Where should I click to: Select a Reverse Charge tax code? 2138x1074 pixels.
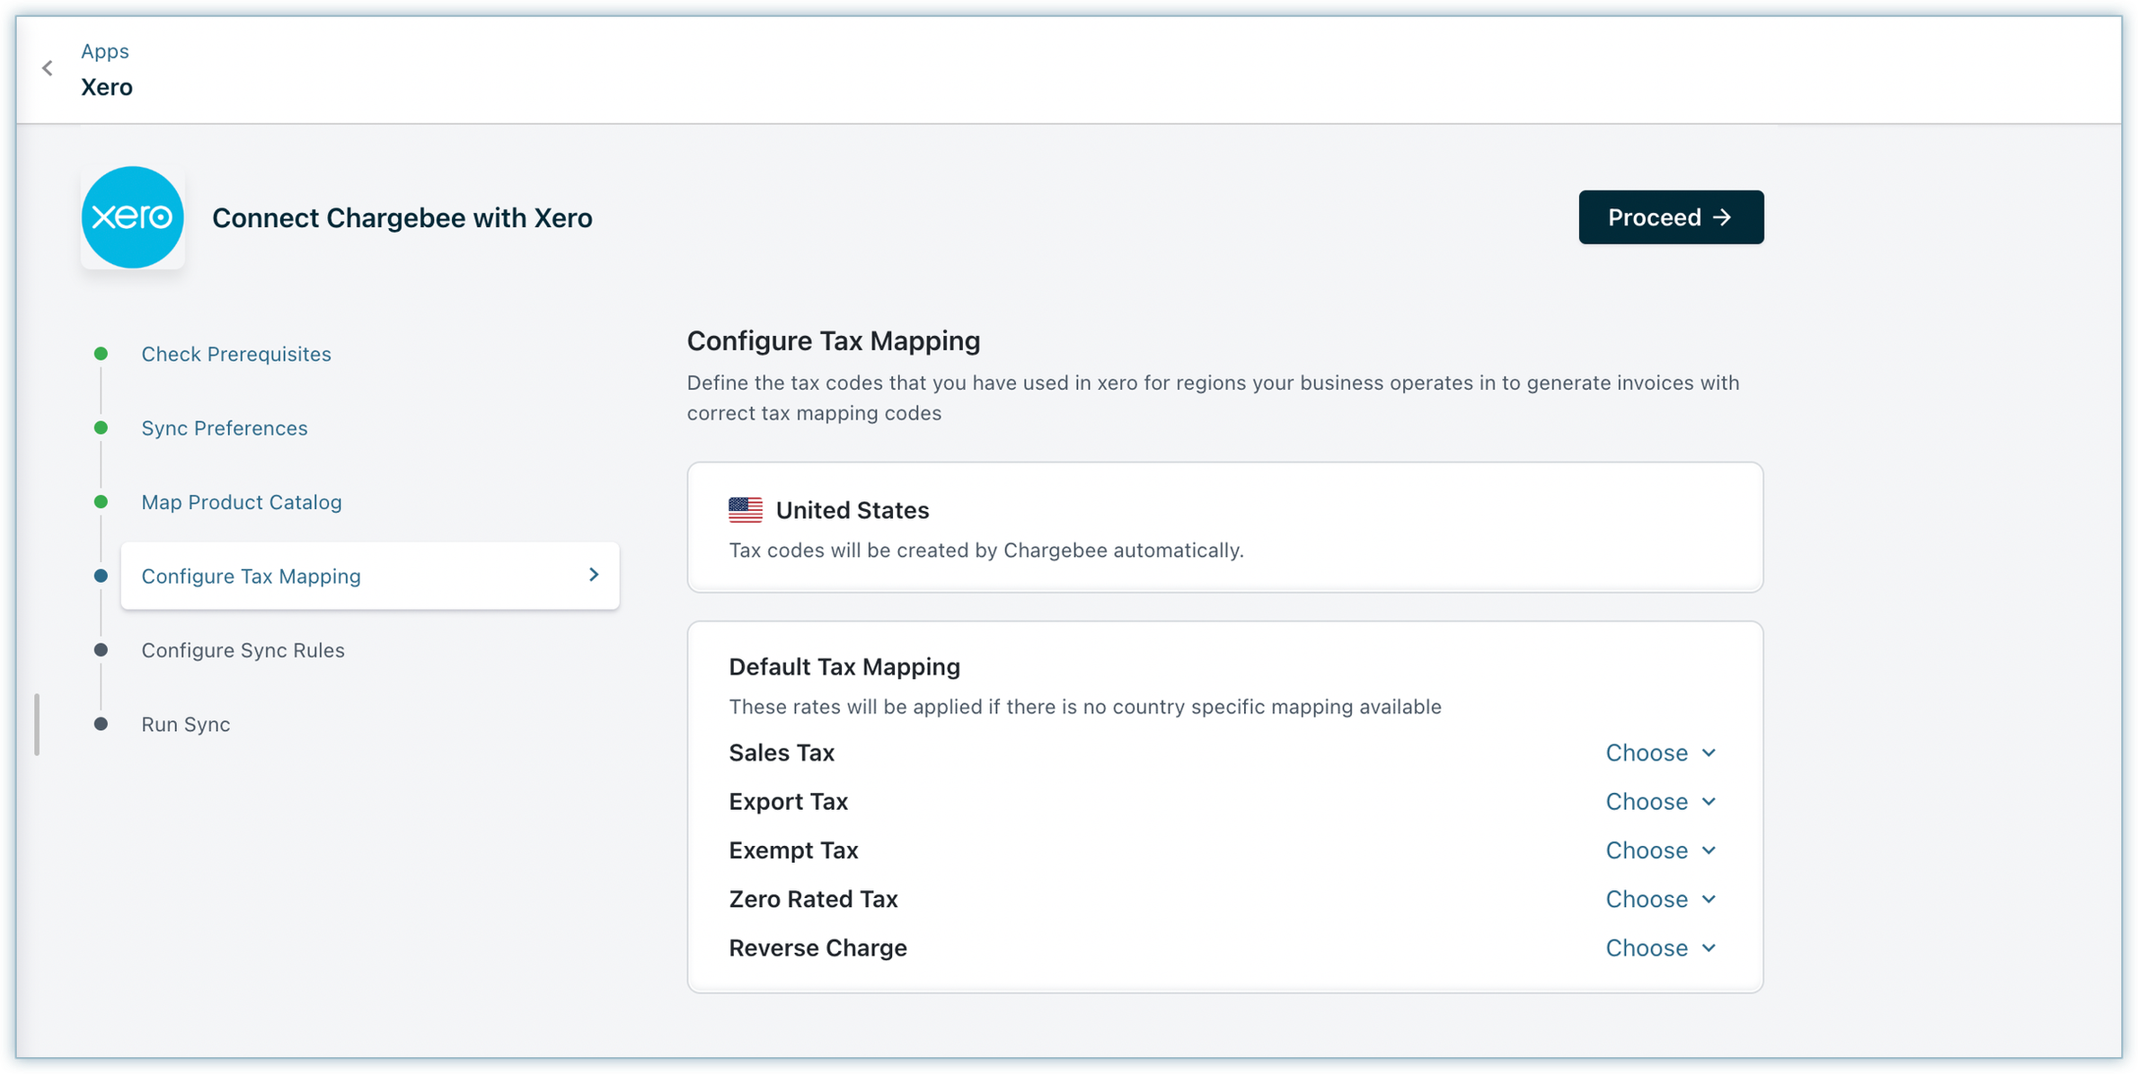click(x=1660, y=948)
